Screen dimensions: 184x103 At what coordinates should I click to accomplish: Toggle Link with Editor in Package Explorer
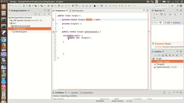click(39, 14)
